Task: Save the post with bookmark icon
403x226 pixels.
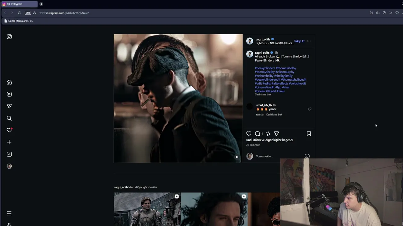Action: (309, 134)
